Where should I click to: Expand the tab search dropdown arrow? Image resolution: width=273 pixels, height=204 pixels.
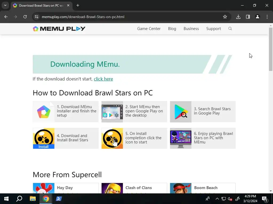click(5, 5)
